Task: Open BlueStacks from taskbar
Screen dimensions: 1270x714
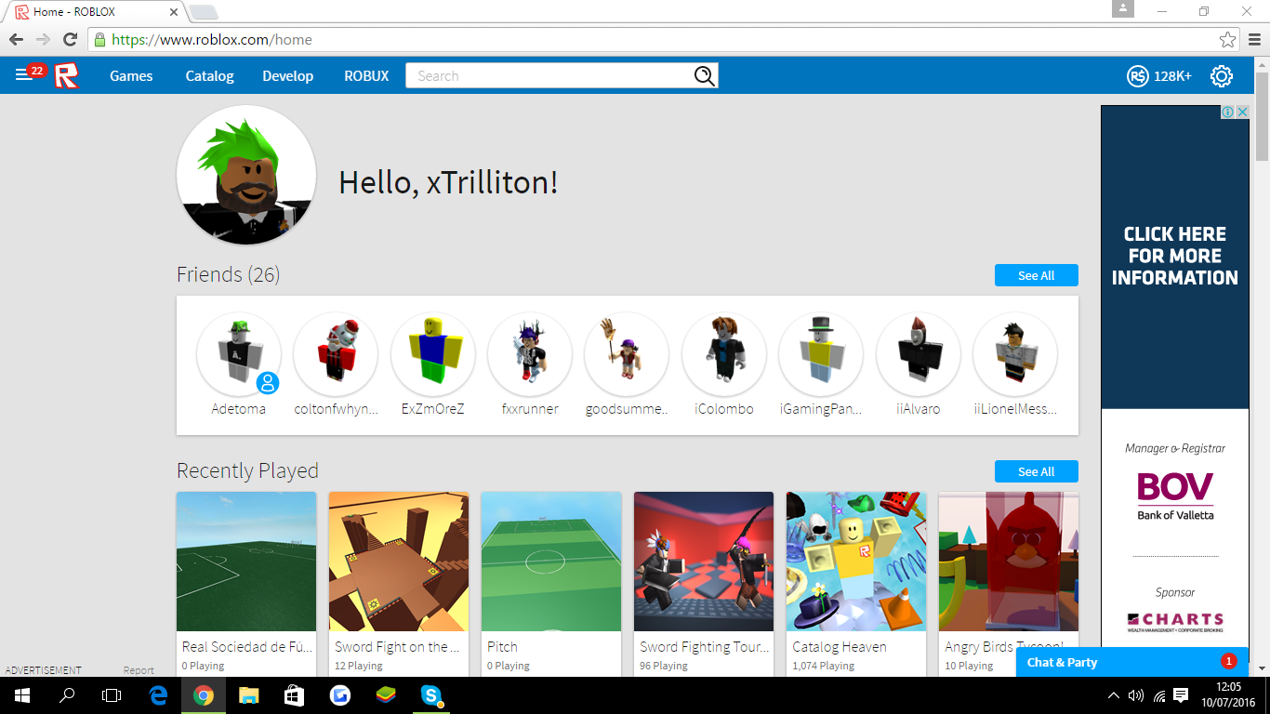Action: (385, 695)
